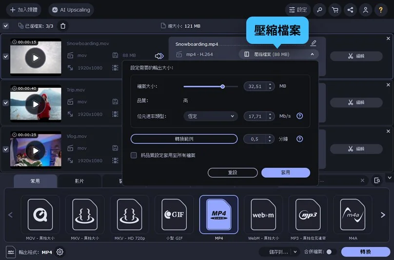Screen dimensions: 394x260
Task: Click the Edit (編輯) button for Snowboarding row
Action: [356, 56]
